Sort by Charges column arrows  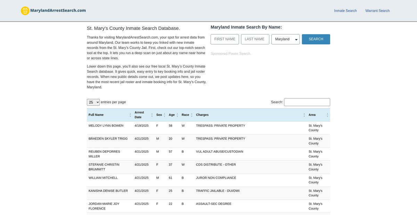(x=304, y=115)
